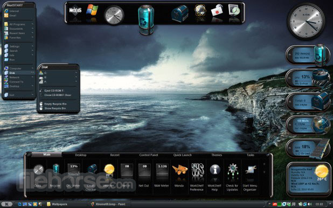Click the RAM 18% meter widget
This screenshot has width=333, height=208.
point(308,149)
